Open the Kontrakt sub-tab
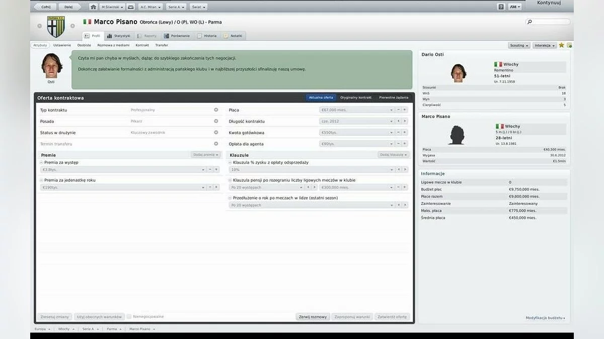The width and height of the screenshot is (604, 339). [142, 45]
